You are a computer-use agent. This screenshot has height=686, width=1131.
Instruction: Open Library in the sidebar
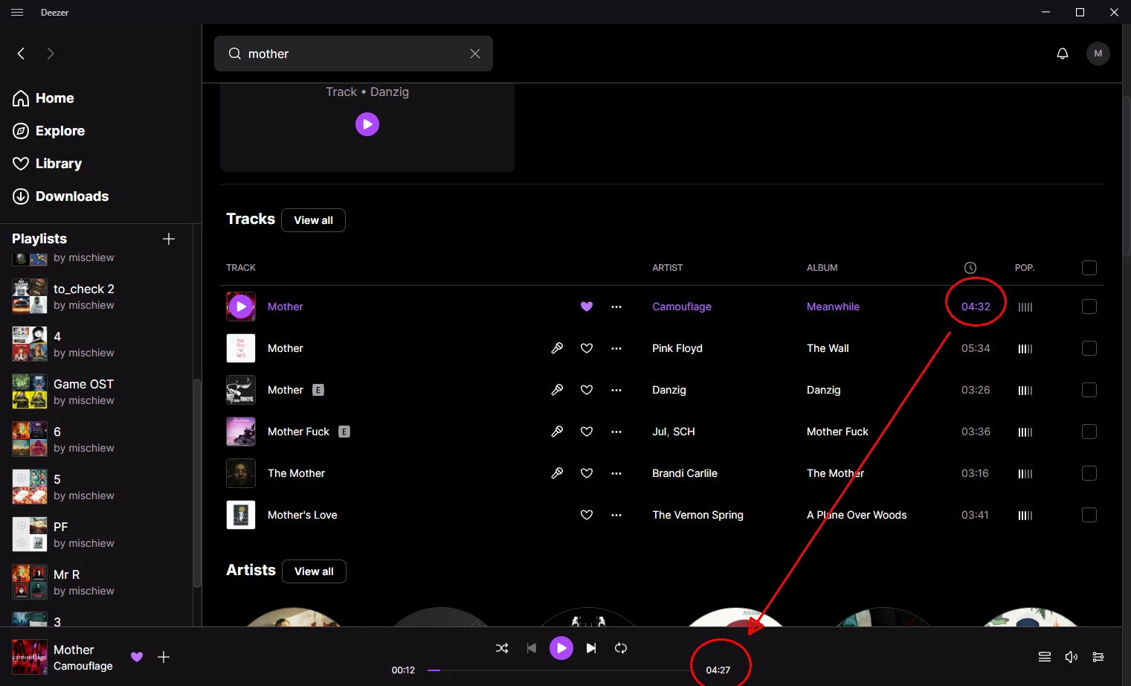tap(48, 164)
